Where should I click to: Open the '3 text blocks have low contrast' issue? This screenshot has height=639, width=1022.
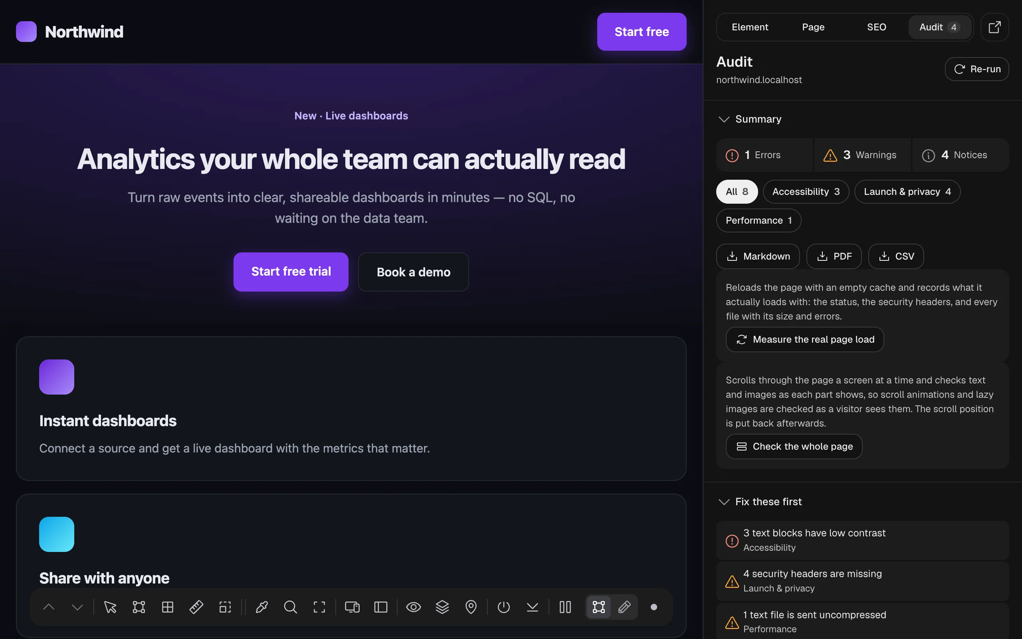click(x=862, y=540)
